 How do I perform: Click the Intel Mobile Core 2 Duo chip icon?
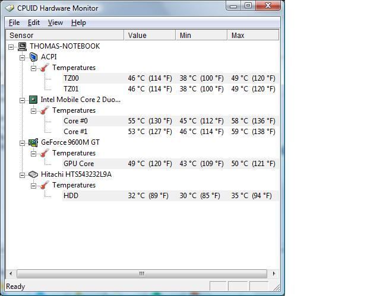pos(33,100)
